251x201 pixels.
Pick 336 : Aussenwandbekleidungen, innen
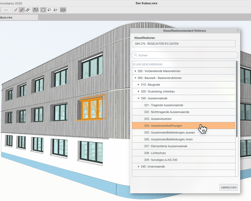pos(184,139)
